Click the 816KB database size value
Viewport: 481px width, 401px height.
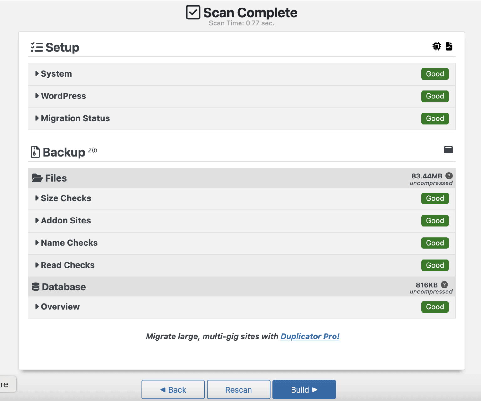[427, 285]
